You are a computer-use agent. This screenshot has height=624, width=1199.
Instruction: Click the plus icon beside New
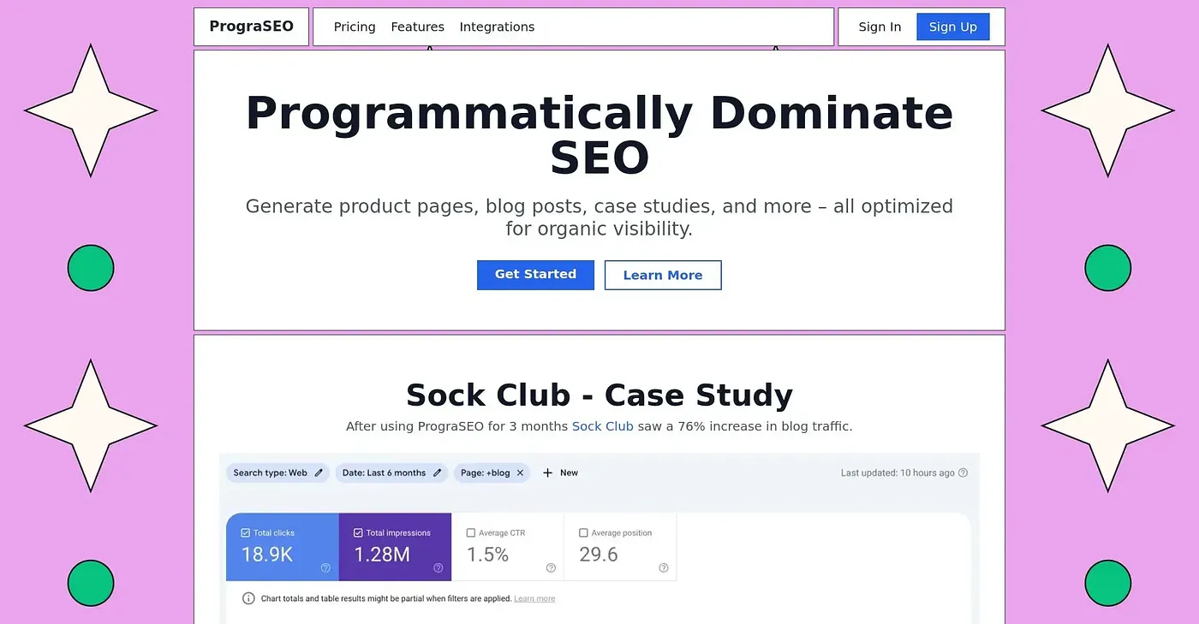[x=548, y=472]
